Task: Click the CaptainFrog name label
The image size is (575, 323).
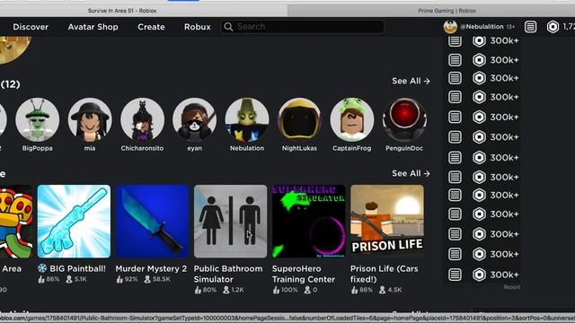Action: coord(351,148)
